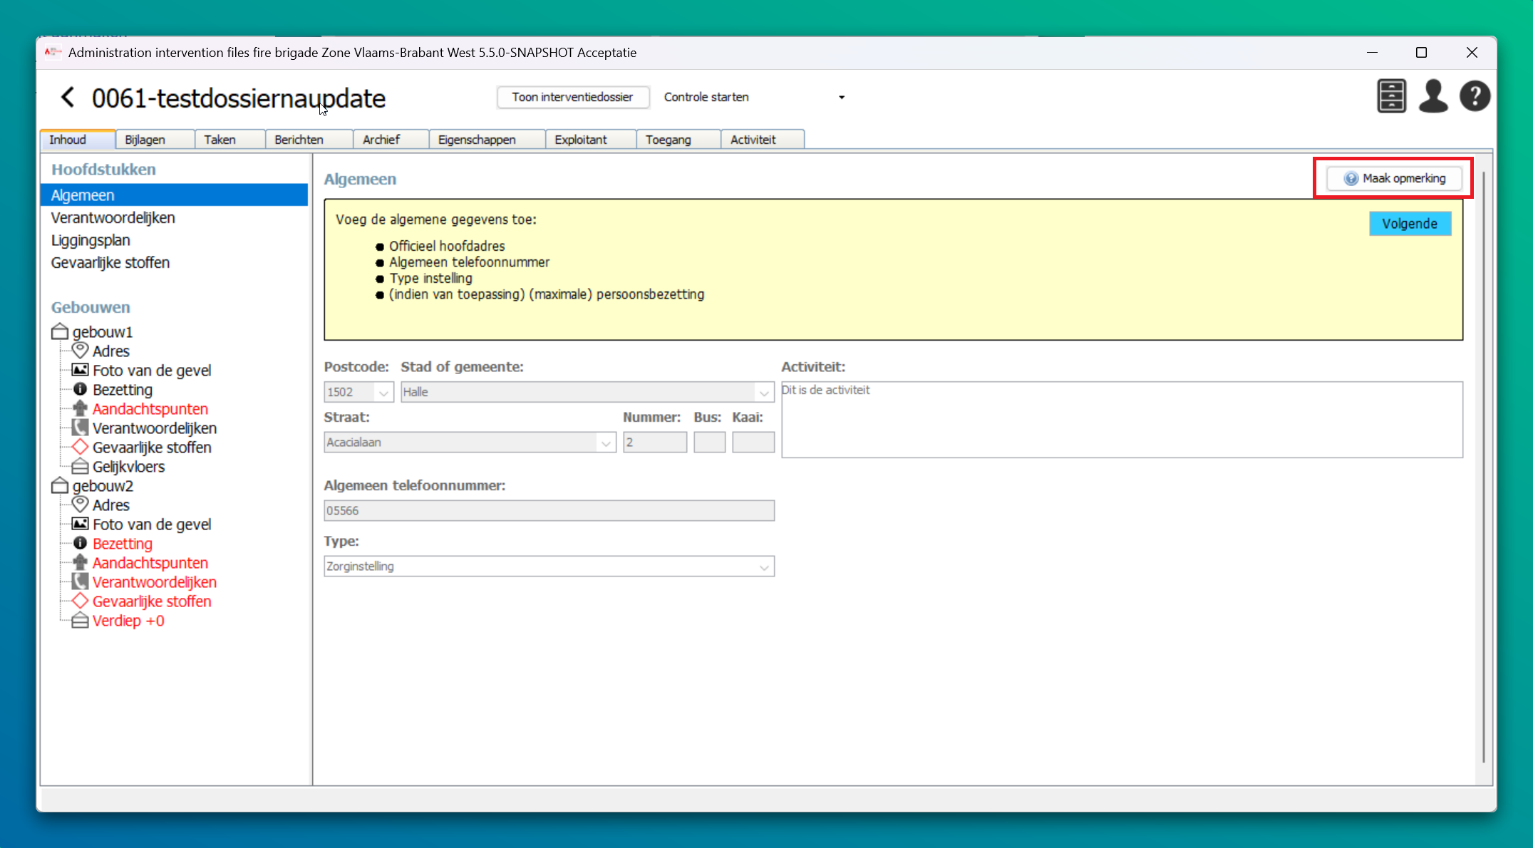Image resolution: width=1533 pixels, height=848 pixels.
Task: Click the Foto van de gevel icon under gebouw1
Action: (80, 370)
